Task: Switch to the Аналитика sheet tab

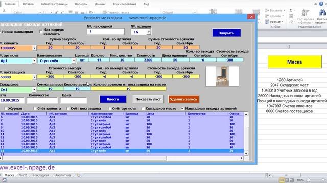Action: [63, 175]
